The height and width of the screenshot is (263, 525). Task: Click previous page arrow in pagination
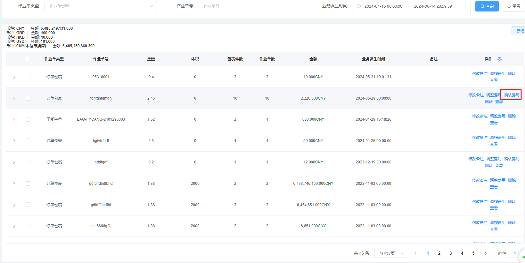coord(415,253)
